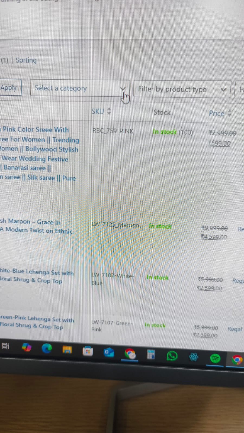Open Green-Pink Lehenga Set product link

pos(37,322)
